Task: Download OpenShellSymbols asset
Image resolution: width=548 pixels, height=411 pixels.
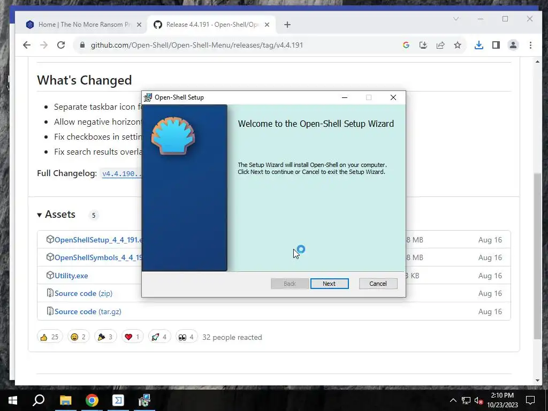Action: pyautogui.click(x=98, y=257)
